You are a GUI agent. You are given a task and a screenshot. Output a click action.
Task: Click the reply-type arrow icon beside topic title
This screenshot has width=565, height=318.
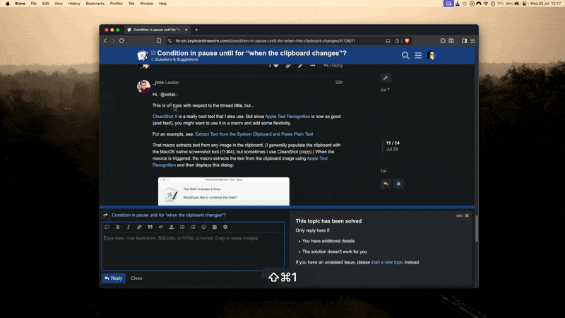[105, 216]
